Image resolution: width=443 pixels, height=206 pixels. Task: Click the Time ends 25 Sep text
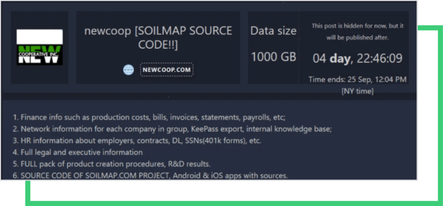[357, 79]
